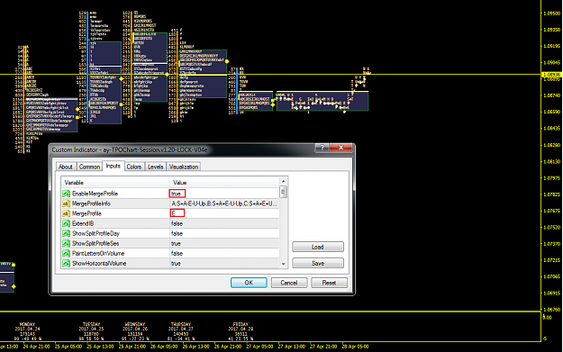Select the ExtendIB variable name
This screenshot has width=563, height=352.
click(x=83, y=223)
